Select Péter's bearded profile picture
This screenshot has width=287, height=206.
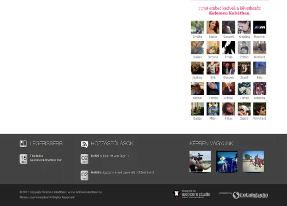tap(228, 109)
